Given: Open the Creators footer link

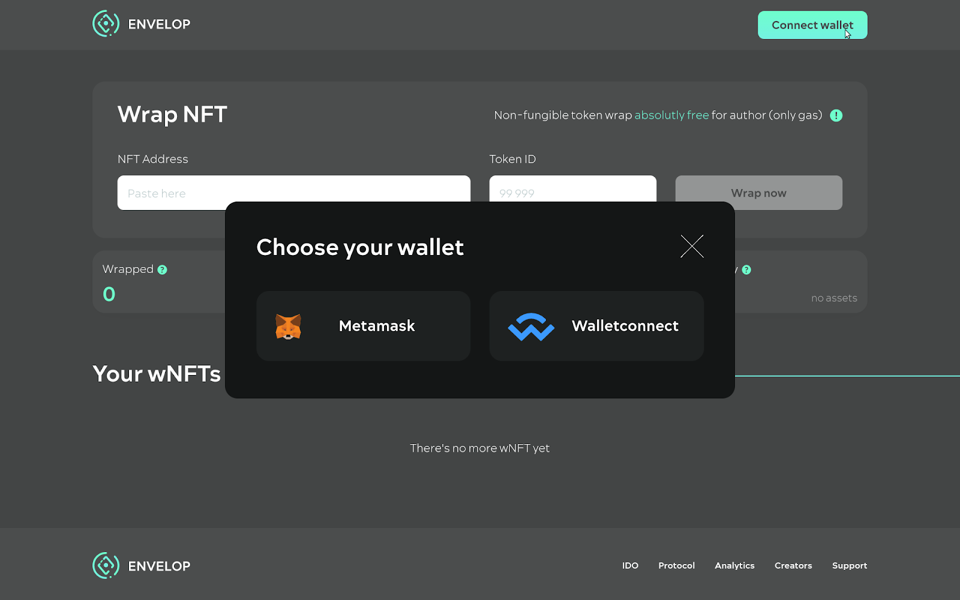Looking at the screenshot, I should coord(793,566).
